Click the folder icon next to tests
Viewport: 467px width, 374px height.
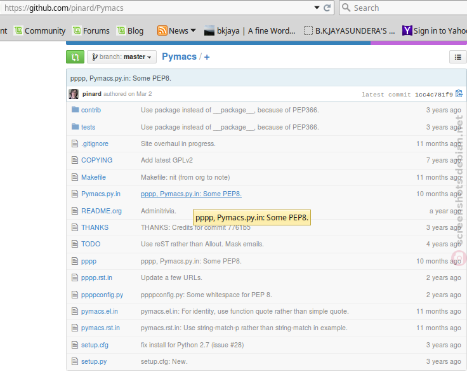[75, 126]
